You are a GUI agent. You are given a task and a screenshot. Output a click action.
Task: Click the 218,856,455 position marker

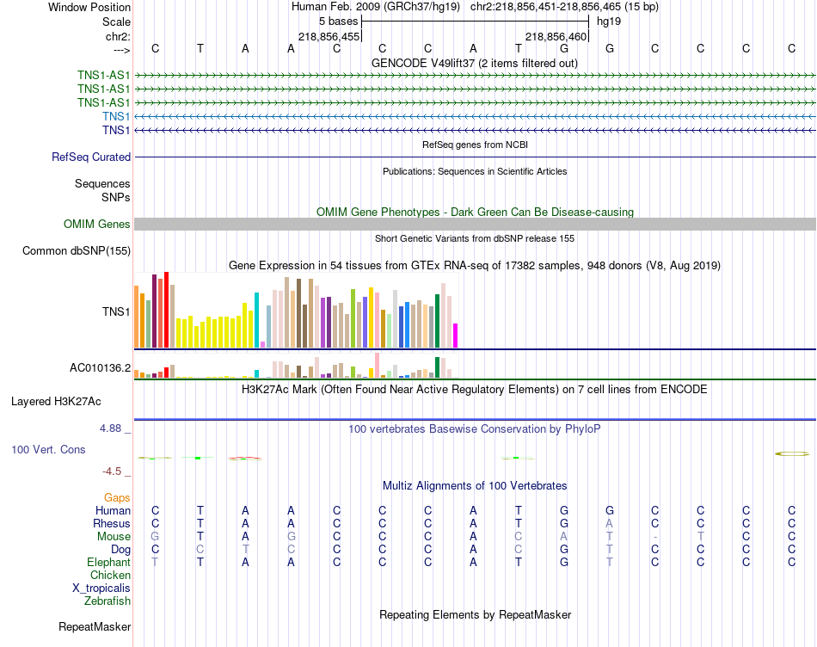pyautogui.click(x=329, y=36)
